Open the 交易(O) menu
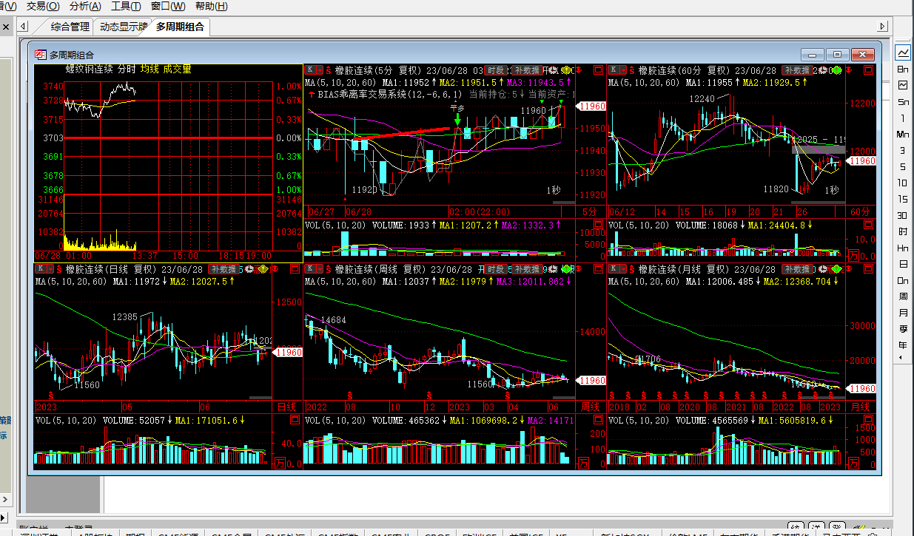 43,7
